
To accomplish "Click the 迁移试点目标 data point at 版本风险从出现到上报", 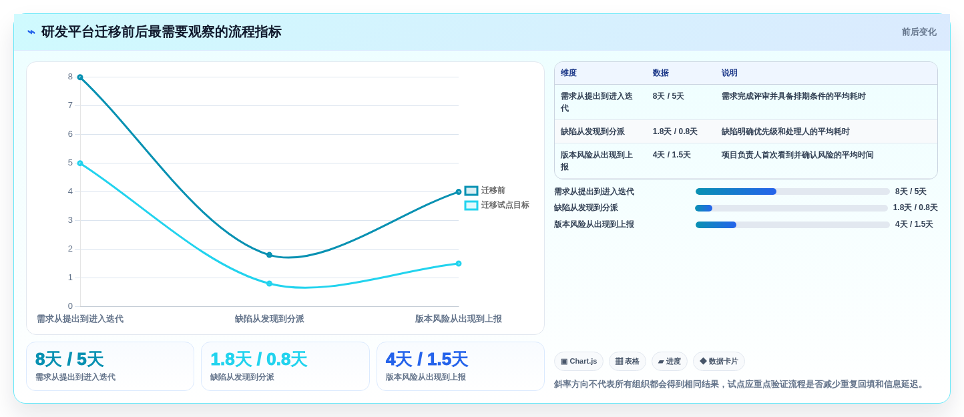I will (x=459, y=264).
